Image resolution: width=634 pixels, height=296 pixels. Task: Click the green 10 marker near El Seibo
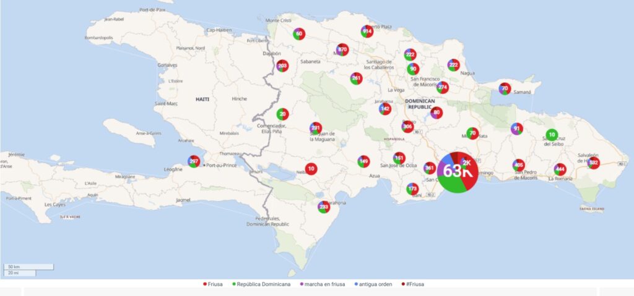(x=552, y=135)
